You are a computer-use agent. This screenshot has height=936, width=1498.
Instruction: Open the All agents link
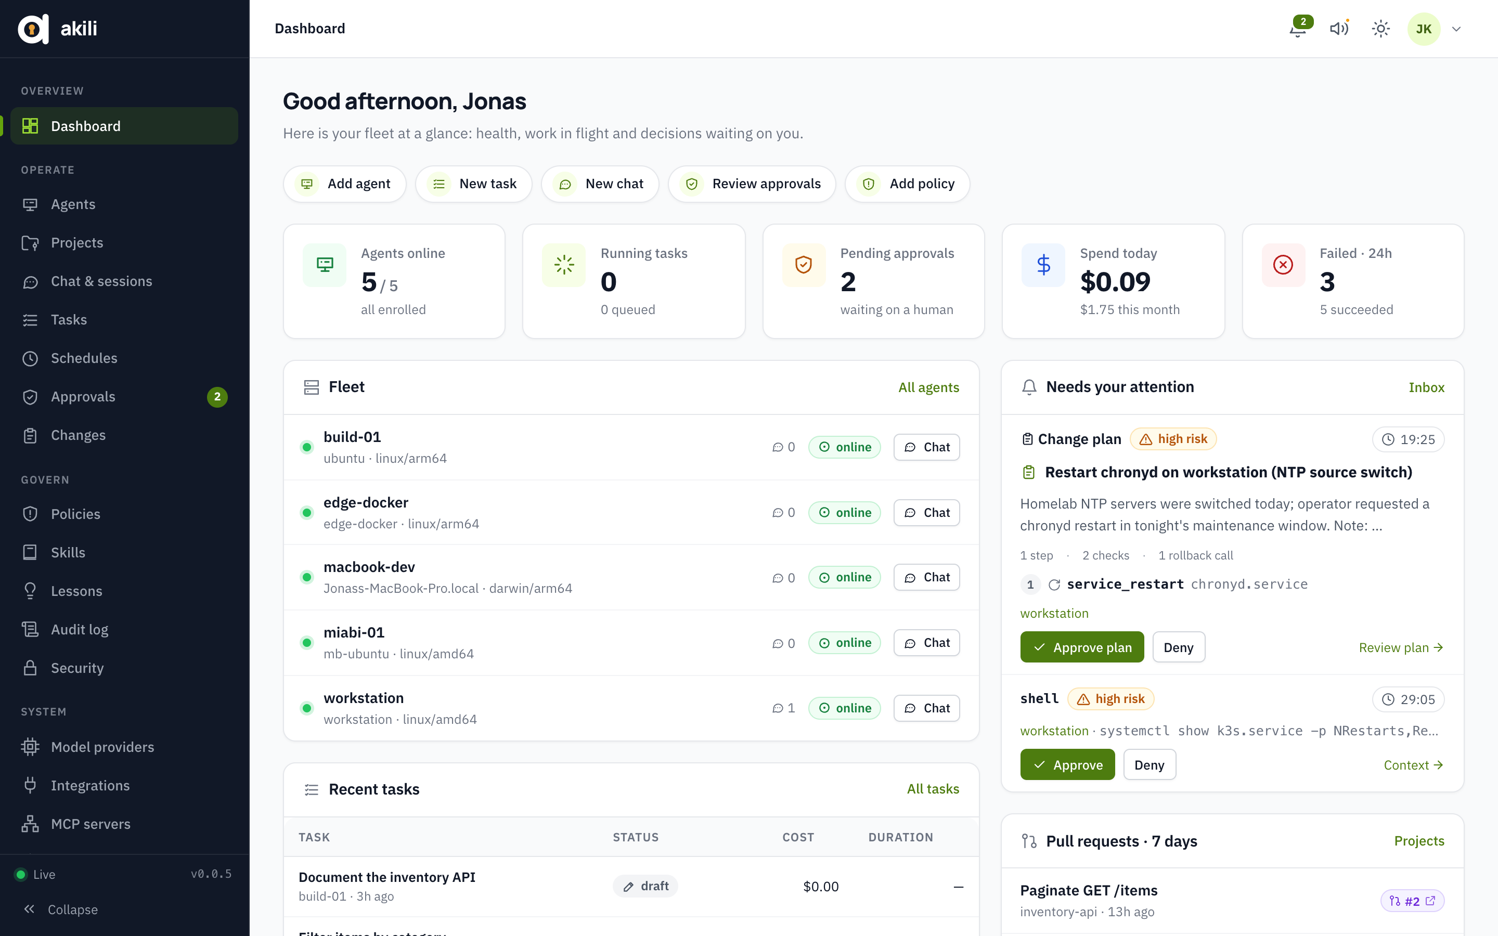coord(928,387)
